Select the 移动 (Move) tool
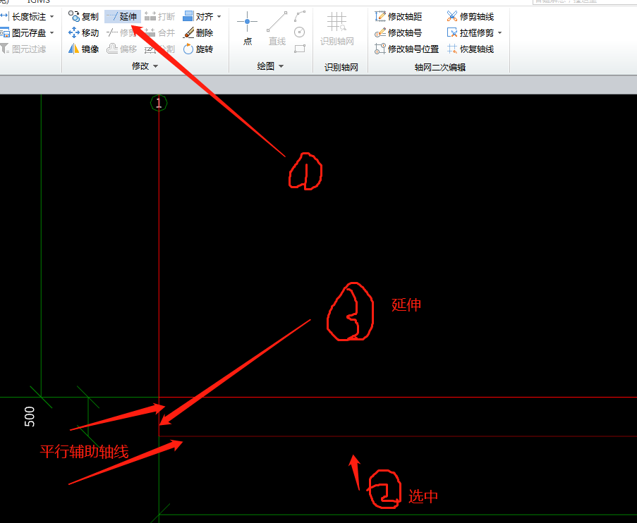Image resolution: width=637 pixels, height=523 pixels. [x=84, y=32]
